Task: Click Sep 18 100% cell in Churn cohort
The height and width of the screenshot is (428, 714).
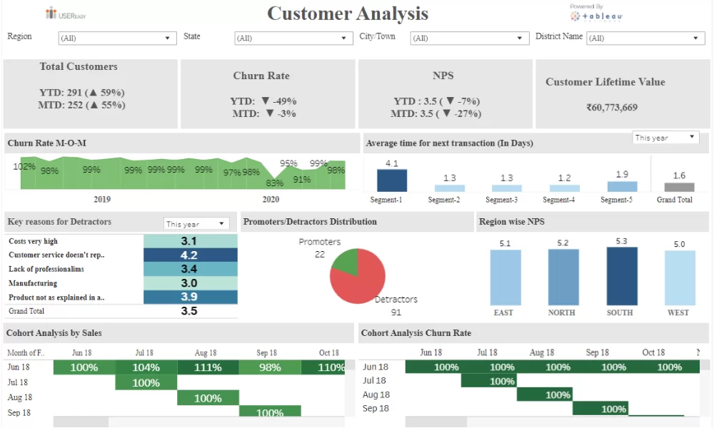Action: [600, 409]
